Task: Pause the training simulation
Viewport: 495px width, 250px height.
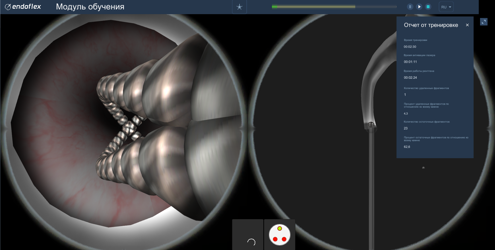Action: pos(410,7)
